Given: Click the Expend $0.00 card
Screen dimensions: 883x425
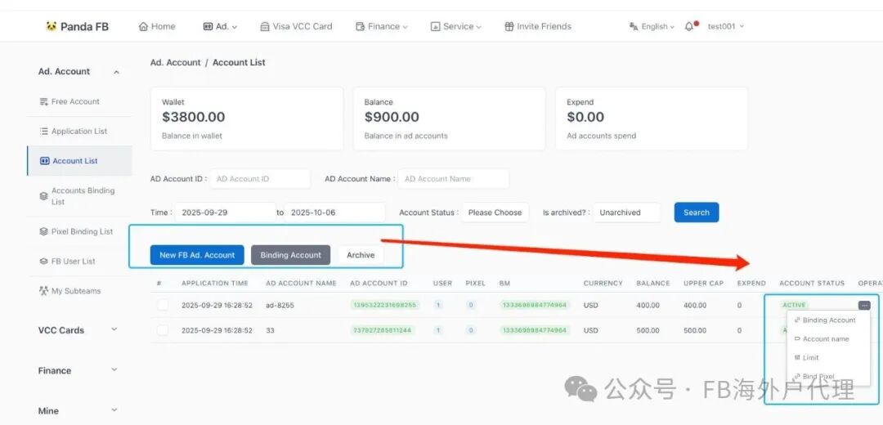Looking at the screenshot, I should (652, 119).
